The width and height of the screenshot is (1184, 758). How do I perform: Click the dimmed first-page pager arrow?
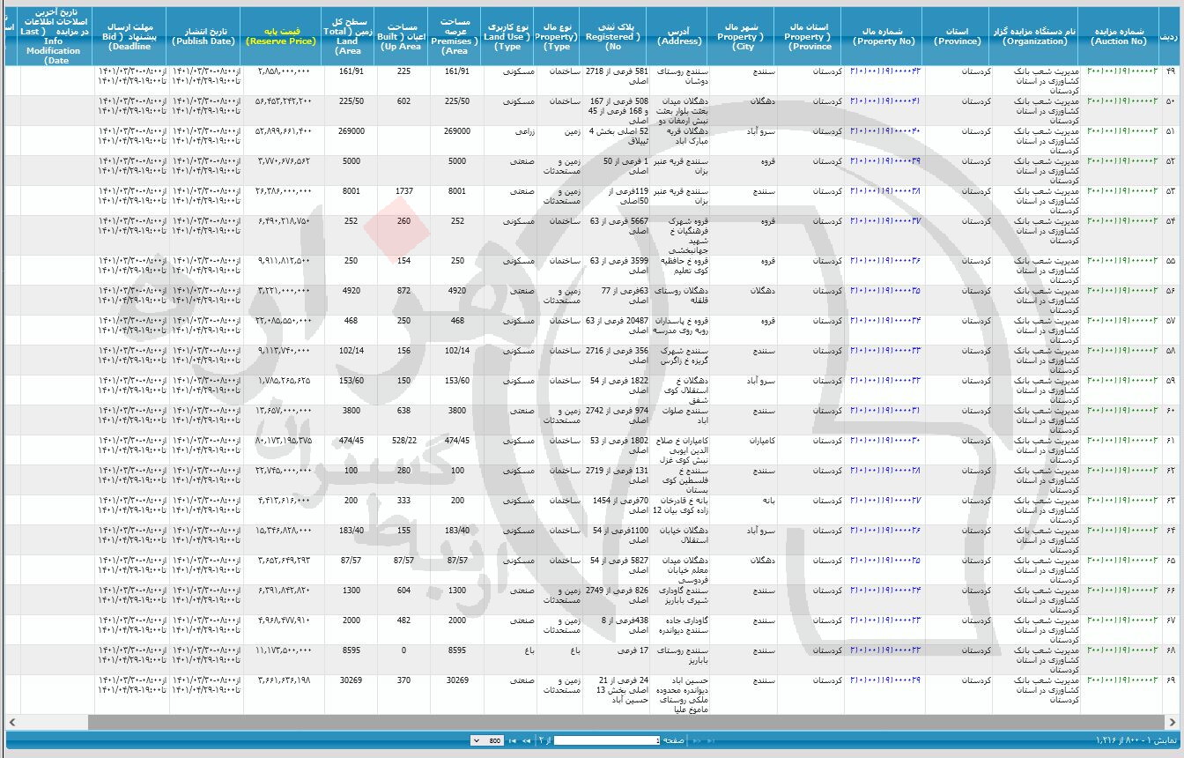tap(711, 740)
